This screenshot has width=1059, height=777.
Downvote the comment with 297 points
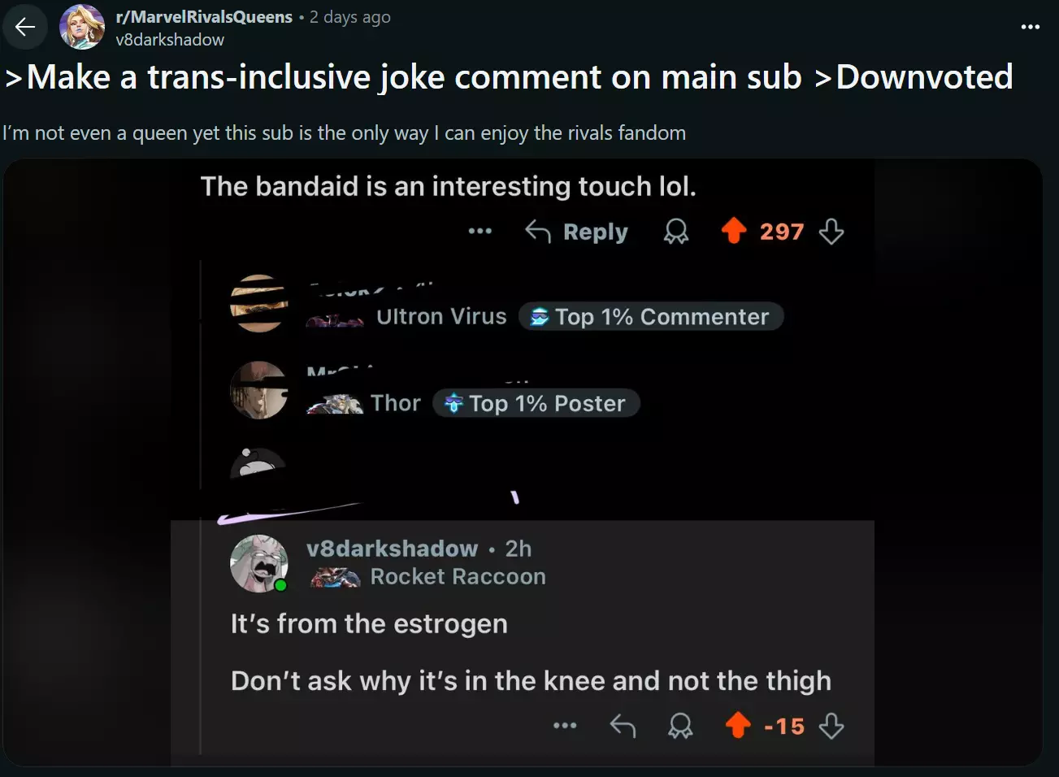point(831,232)
